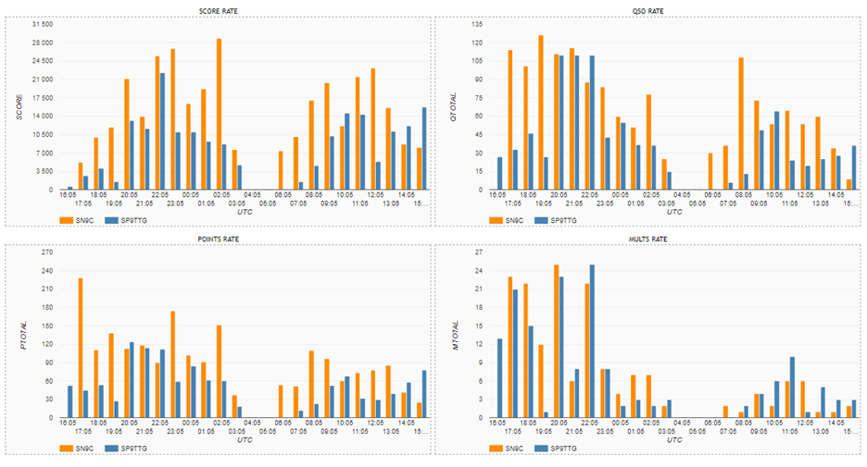Screen dimensions: 867x467
Task: Click UTC axis label under Score Rate chart
Action: click(238, 211)
